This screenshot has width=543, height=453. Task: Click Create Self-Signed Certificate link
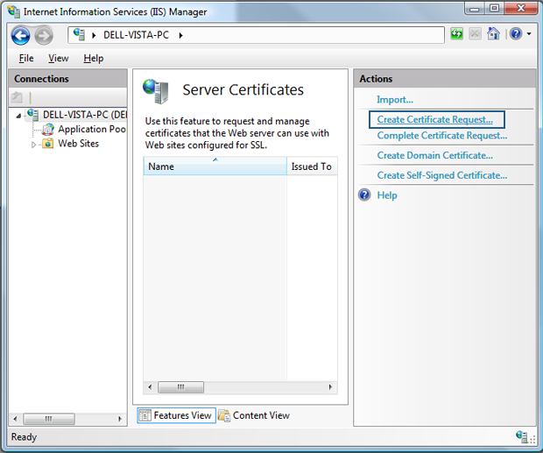(441, 175)
